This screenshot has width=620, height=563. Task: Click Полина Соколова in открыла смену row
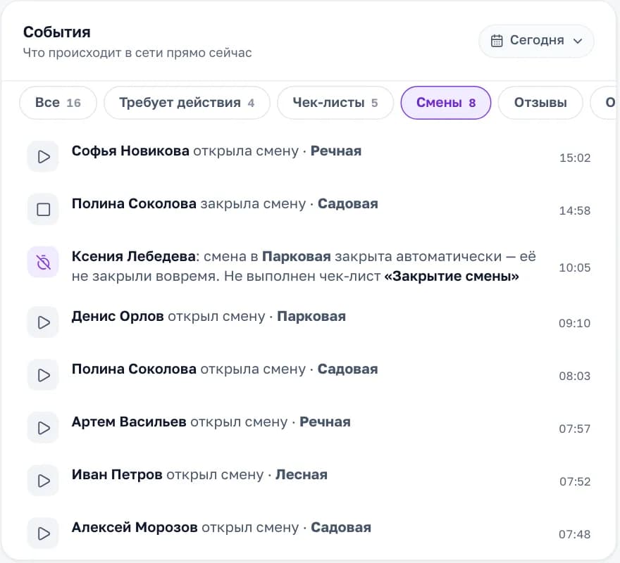point(134,369)
